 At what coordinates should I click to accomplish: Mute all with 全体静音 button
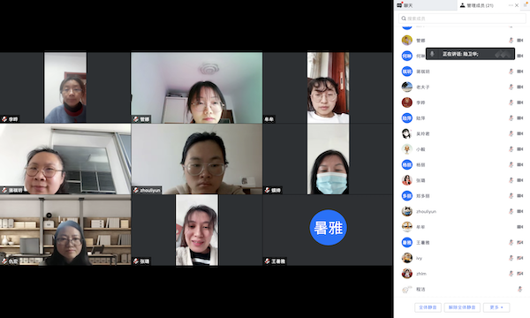click(428, 307)
